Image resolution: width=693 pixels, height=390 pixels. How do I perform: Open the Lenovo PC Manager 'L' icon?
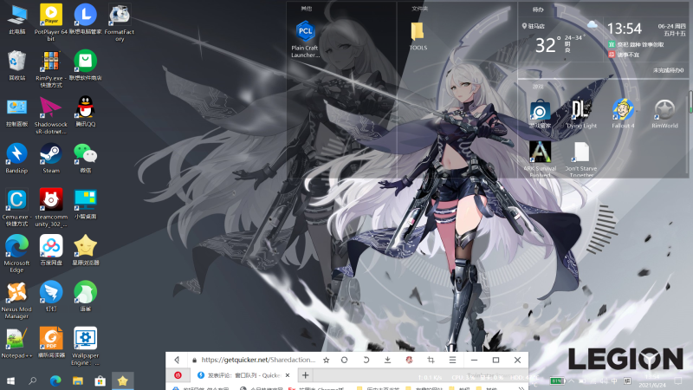tap(85, 19)
